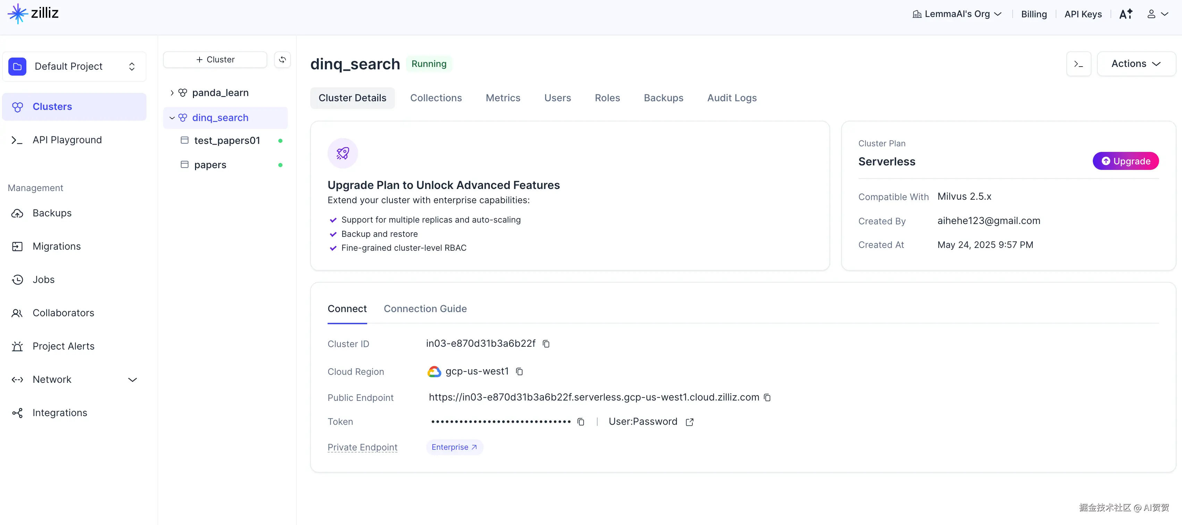Expand the Network menu chevron
Viewport: 1182px width, 525px height.
[x=133, y=380]
